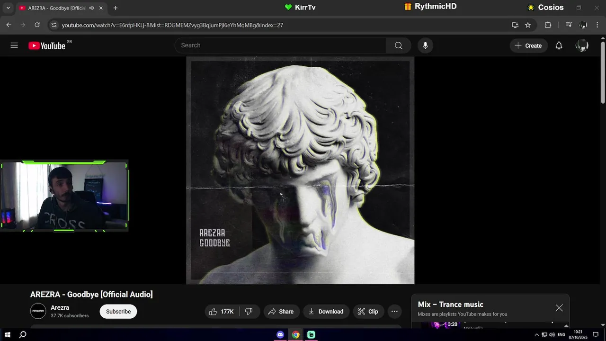Open Chrome profile avatar in toolbar
Image resolution: width=606 pixels, height=341 pixels.
pos(583,25)
